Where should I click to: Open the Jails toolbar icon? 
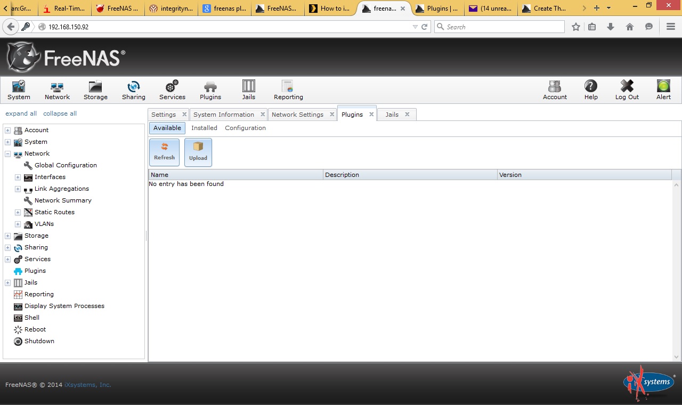249,90
